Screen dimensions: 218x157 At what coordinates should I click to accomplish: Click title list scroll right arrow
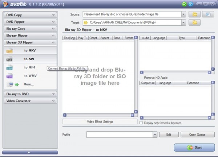[x=133, y=115]
